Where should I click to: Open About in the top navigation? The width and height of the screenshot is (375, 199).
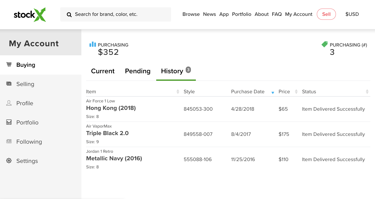point(262,14)
